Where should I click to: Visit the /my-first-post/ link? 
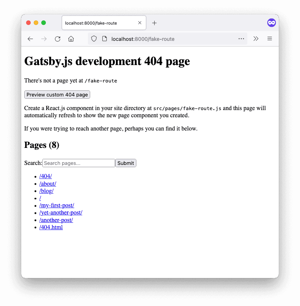click(x=57, y=205)
